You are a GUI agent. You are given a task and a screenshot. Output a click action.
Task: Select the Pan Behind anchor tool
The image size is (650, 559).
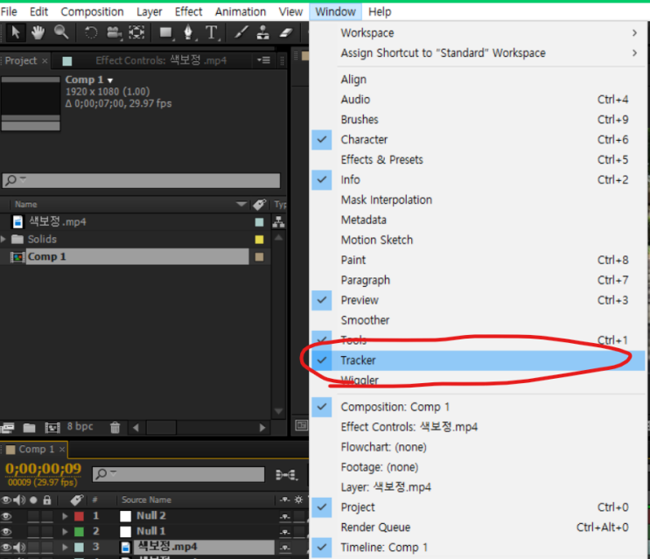point(136,32)
